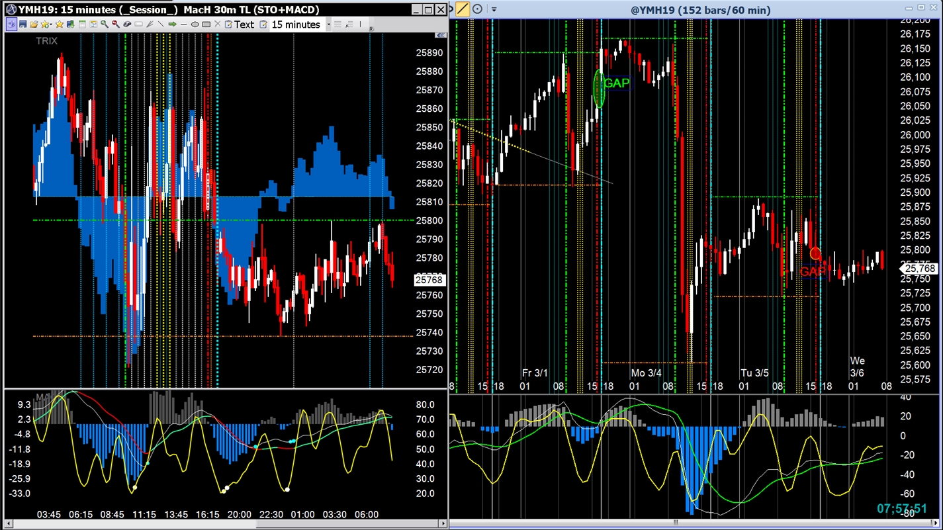Select the green zoom-in magnifier tool
Viewport: 943px width, 530px height.
(x=104, y=24)
